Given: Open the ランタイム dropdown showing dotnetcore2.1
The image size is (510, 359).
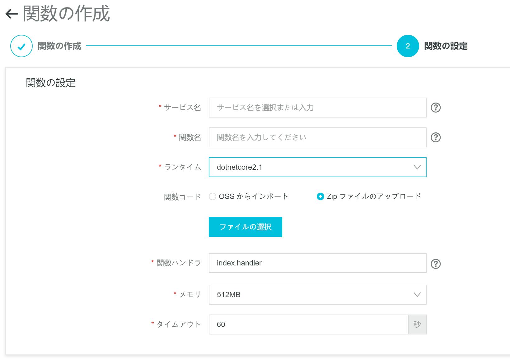Looking at the screenshot, I should (317, 168).
